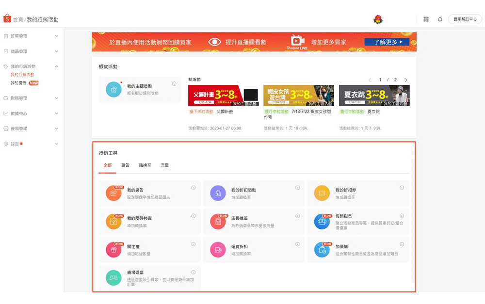Image resolution: width=485 pixels, height=304 pixels.
Task: Expand 賣場管理 sidebar chevron
Action: tap(57, 128)
